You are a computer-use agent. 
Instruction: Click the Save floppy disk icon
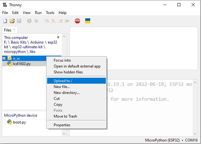click(19, 21)
